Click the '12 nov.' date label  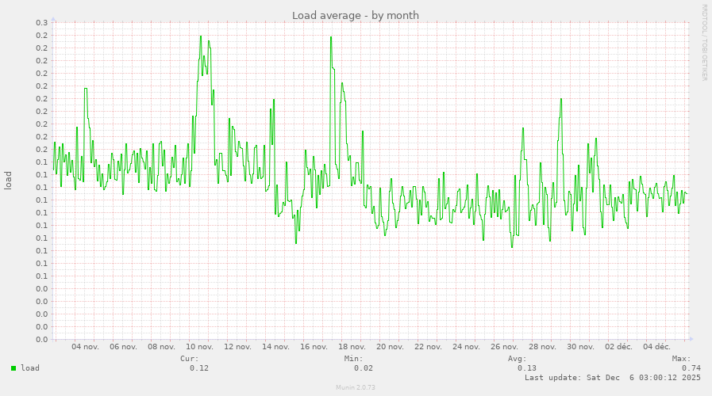237,347
